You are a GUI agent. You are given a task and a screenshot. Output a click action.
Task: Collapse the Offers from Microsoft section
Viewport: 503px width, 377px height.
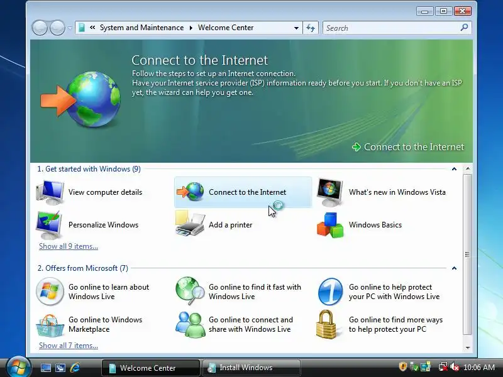pos(454,268)
